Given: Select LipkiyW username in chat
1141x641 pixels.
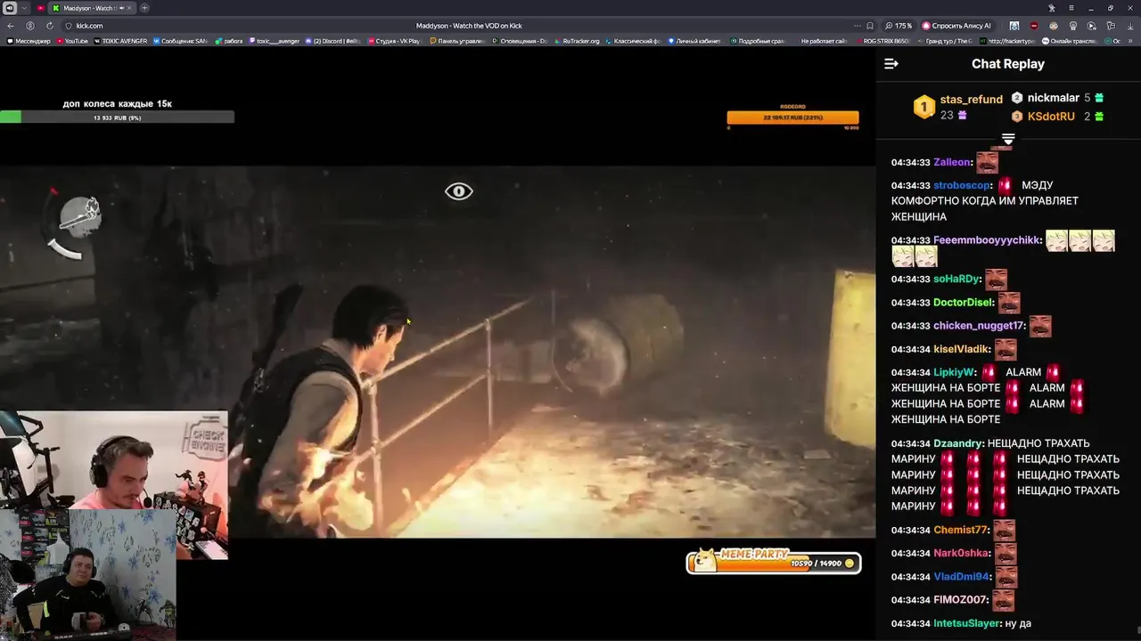Looking at the screenshot, I should point(954,372).
